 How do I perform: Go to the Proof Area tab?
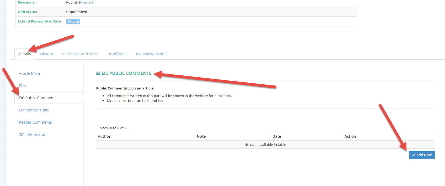coord(117,54)
